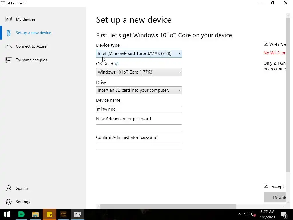The width and height of the screenshot is (293, 220).
Task: Click the samples list icon
Action: coord(9,60)
